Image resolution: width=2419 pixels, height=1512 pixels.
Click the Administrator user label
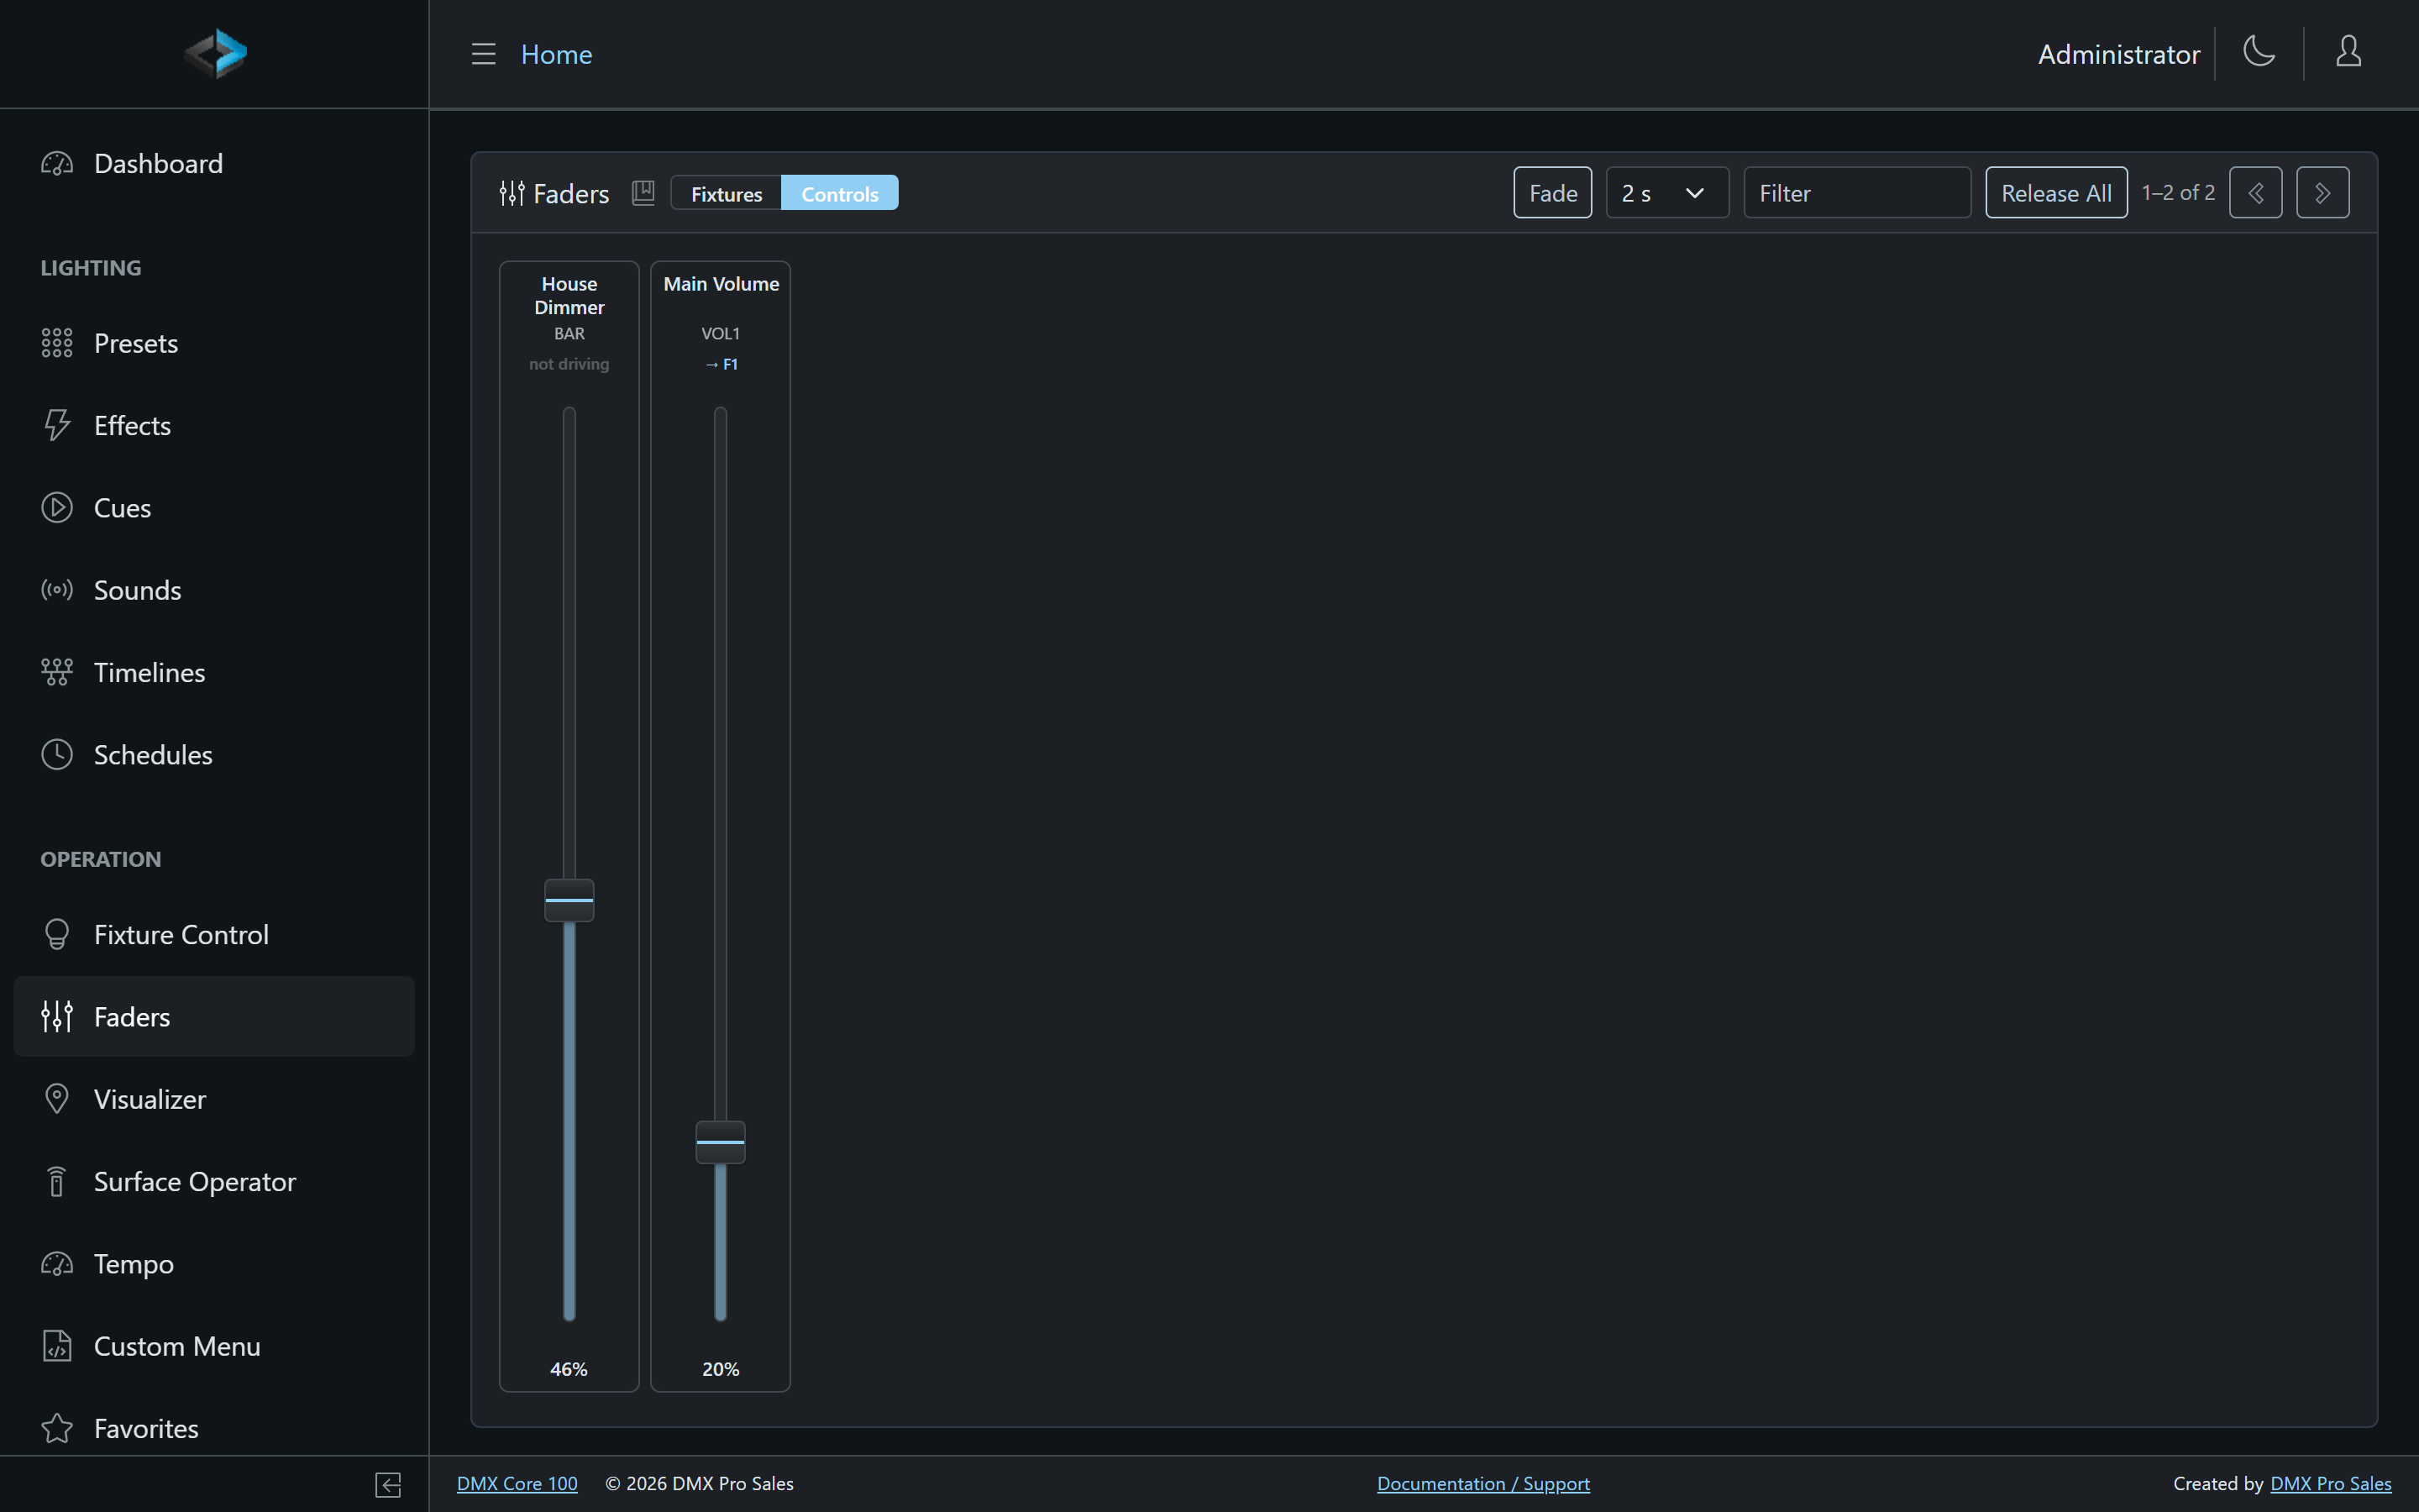tap(2119, 54)
